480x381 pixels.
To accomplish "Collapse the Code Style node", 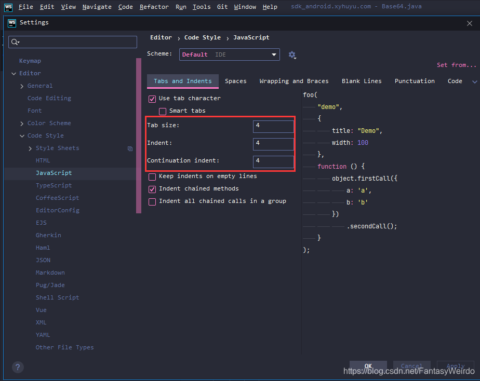I will [x=22, y=136].
